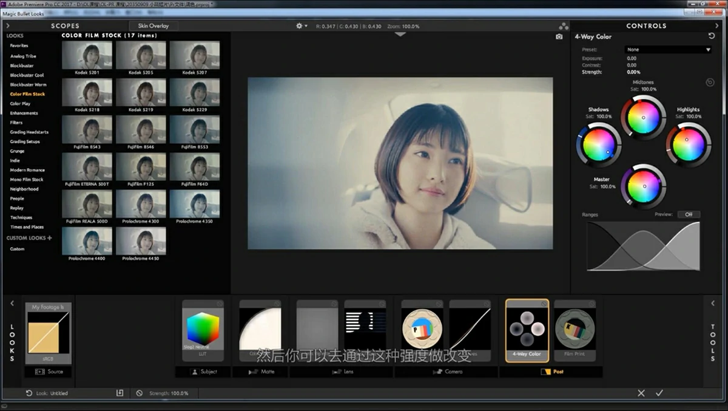This screenshot has height=411, width=728.
Task: Click the Exposure value 0.00
Action: tap(632, 58)
